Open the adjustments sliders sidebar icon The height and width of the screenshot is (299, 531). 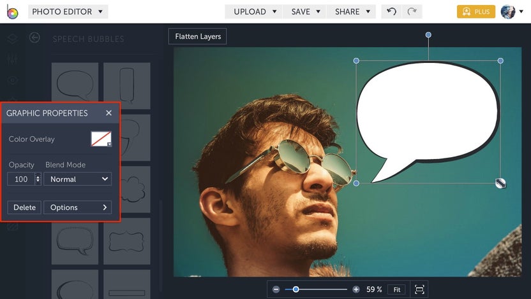[13, 59]
